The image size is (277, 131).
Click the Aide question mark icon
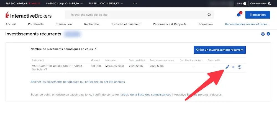[245, 4]
